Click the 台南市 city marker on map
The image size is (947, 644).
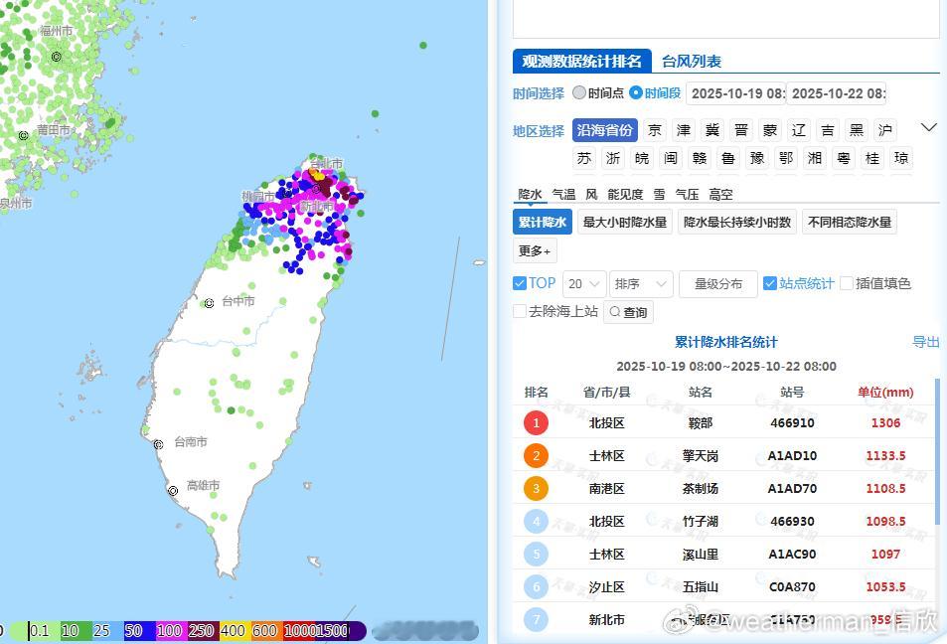158,444
